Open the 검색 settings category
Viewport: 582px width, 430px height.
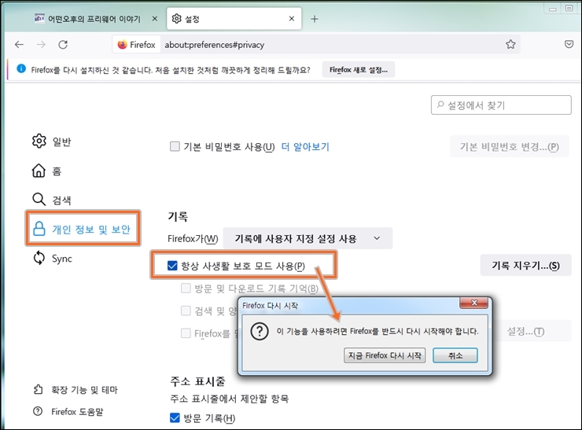[52, 200]
